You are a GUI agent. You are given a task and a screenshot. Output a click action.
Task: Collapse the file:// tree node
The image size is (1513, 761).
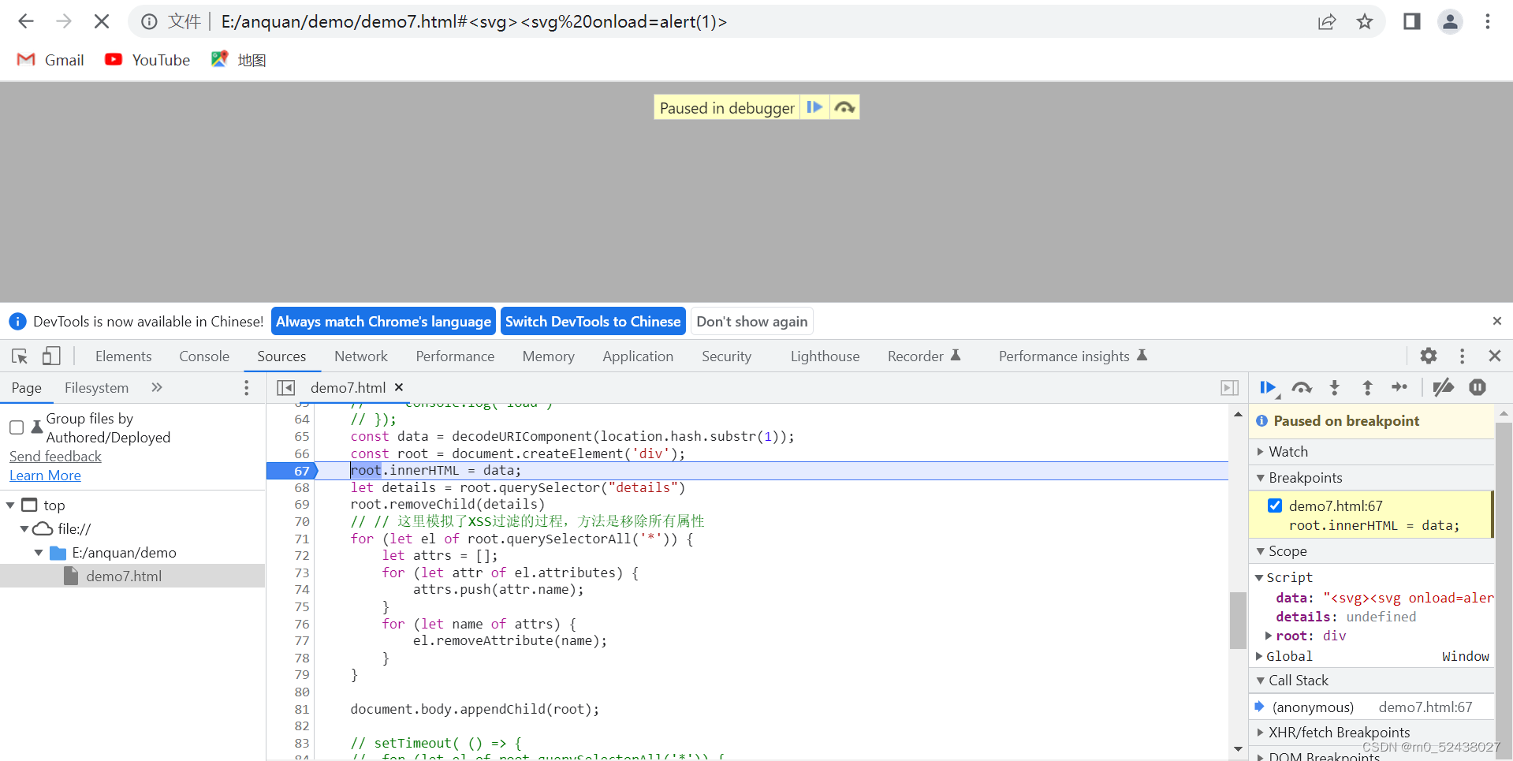tap(24, 528)
